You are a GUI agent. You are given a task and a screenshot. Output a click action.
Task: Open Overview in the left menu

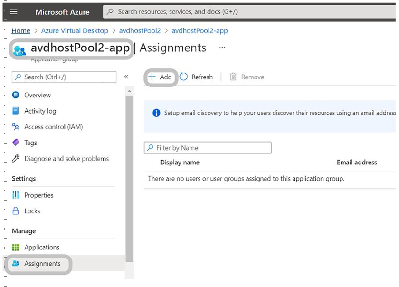pyautogui.click(x=38, y=95)
